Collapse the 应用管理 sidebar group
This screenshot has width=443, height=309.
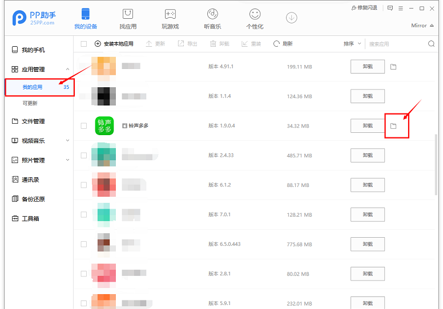pos(68,69)
